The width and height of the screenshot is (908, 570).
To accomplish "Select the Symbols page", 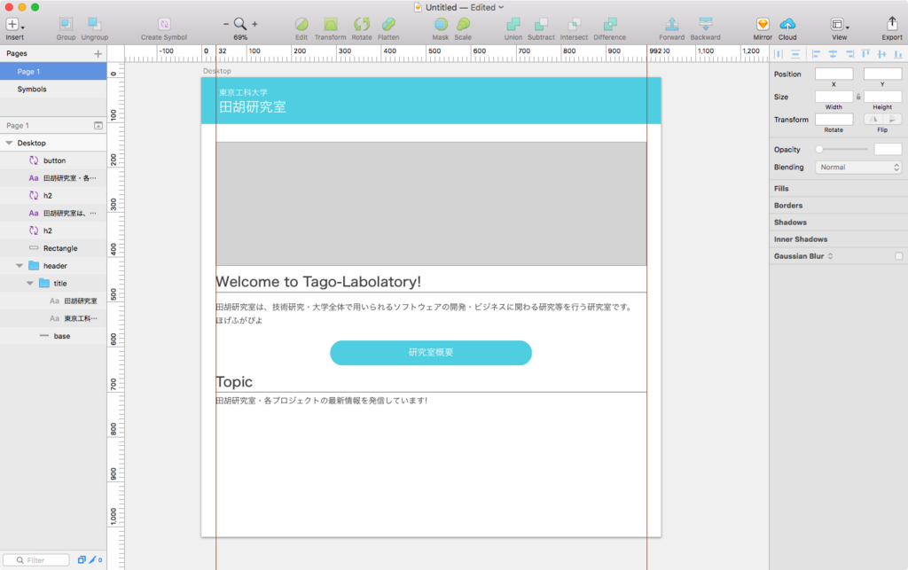I will point(53,90).
